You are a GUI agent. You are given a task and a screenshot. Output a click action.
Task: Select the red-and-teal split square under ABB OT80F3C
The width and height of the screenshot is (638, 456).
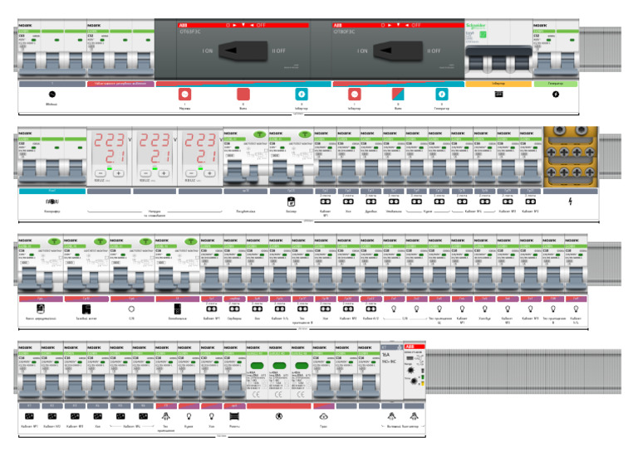coord(398,95)
